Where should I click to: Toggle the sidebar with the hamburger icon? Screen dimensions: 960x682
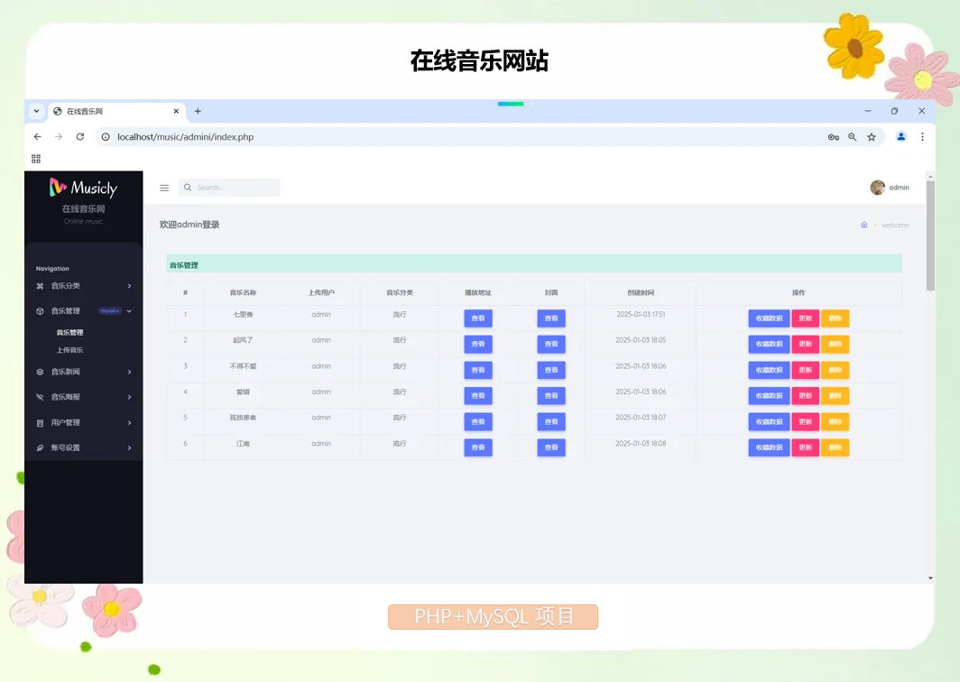pyautogui.click(x=164, y=188)
